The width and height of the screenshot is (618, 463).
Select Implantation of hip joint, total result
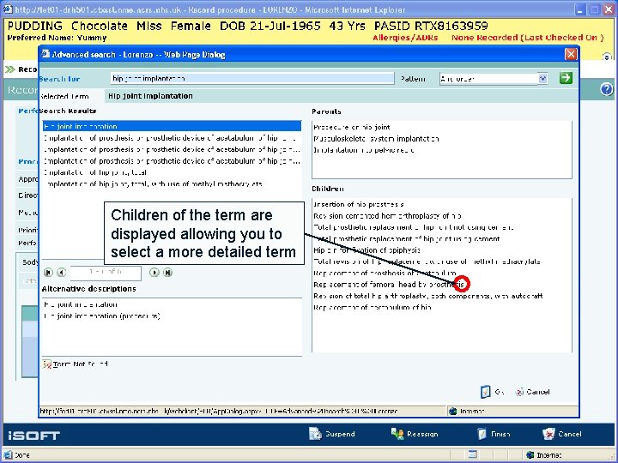[x=95, y=172]
